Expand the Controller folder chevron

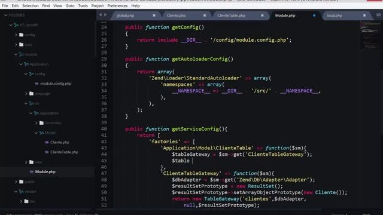click(36, 123)
